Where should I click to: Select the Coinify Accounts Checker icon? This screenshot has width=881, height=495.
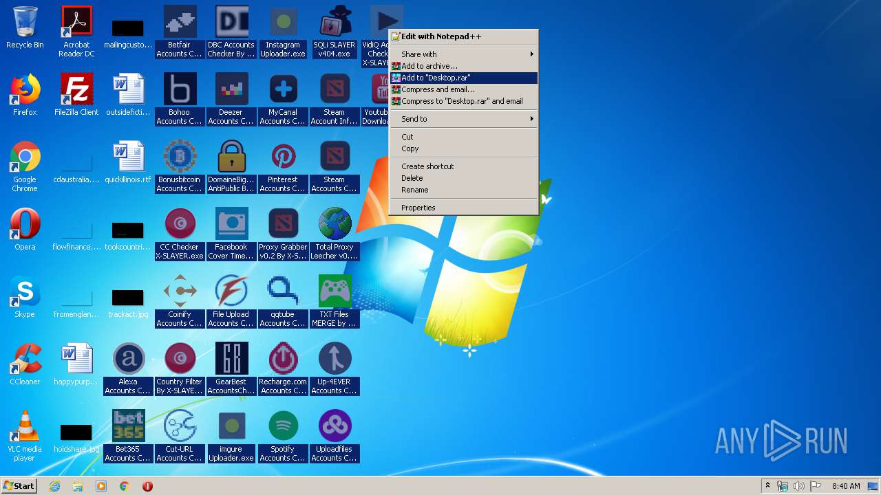pos(180,301)
